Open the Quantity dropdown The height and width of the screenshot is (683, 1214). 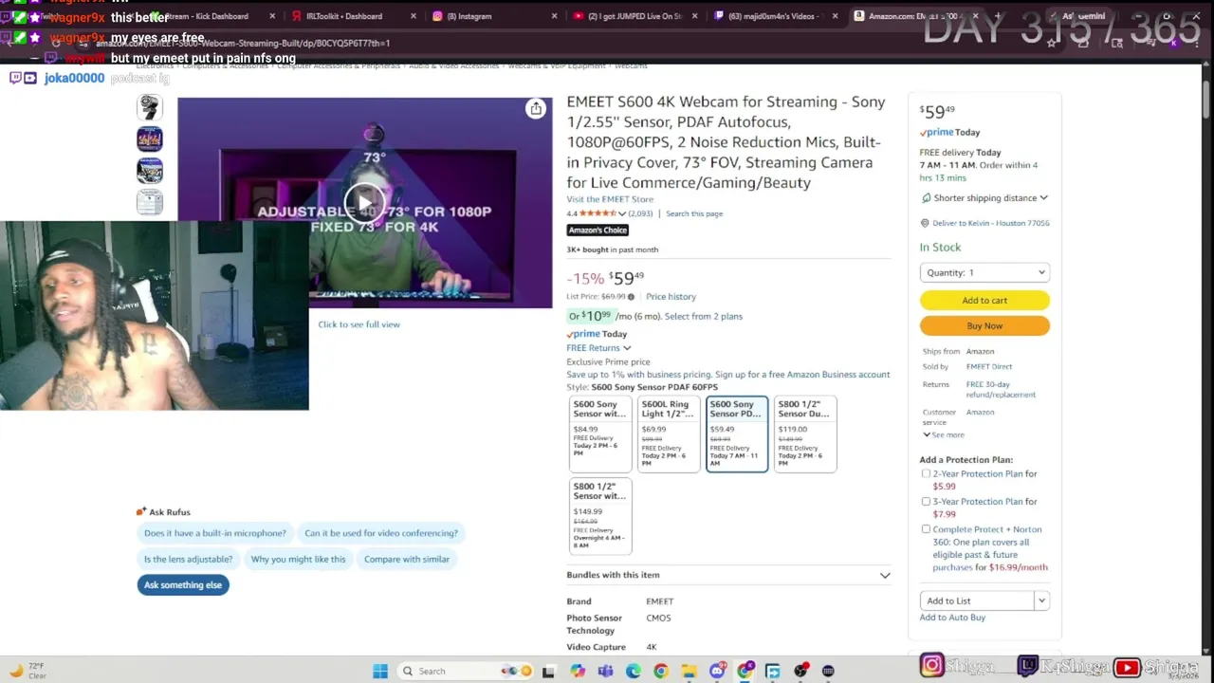point(984,272)
